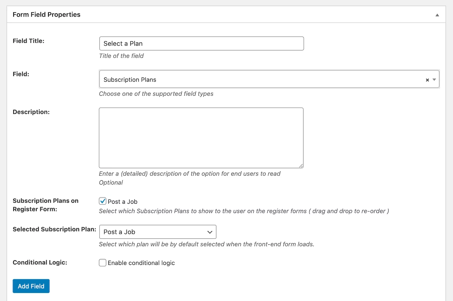Click the 'Conditional Logic:' label

(x=40, y=262)
